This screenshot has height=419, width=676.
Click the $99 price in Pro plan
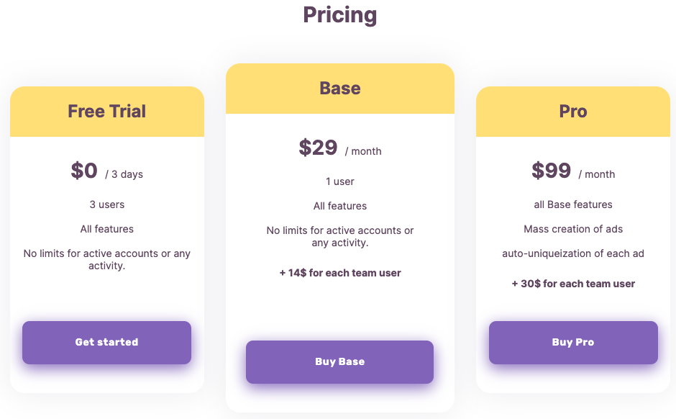coord(551,171)
